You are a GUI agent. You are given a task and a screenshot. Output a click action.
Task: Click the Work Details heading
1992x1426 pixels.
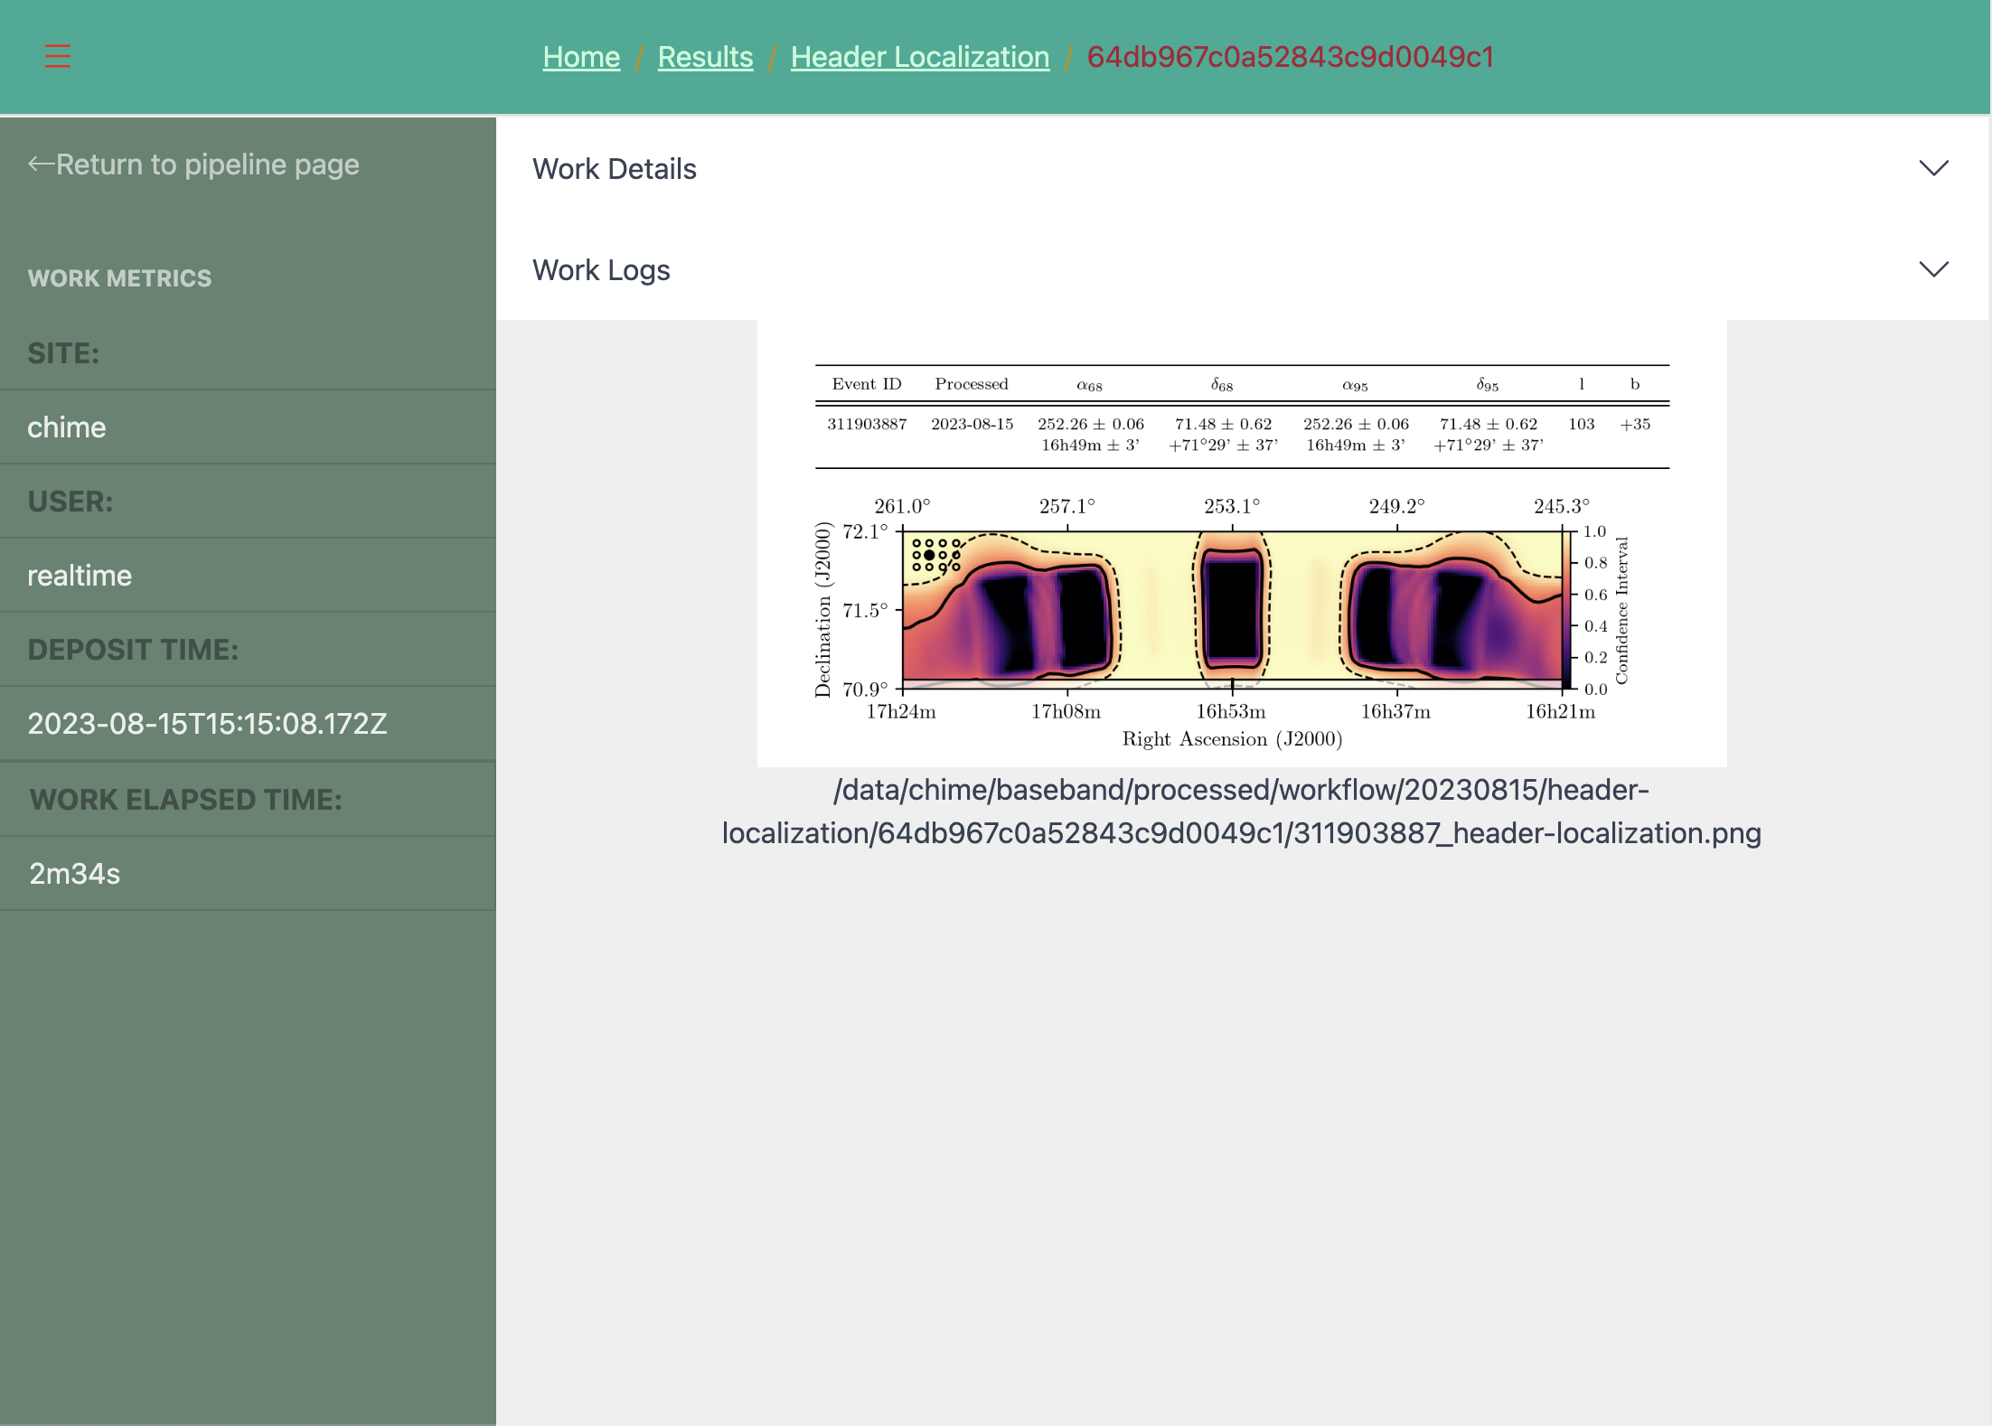click(615, 169)
